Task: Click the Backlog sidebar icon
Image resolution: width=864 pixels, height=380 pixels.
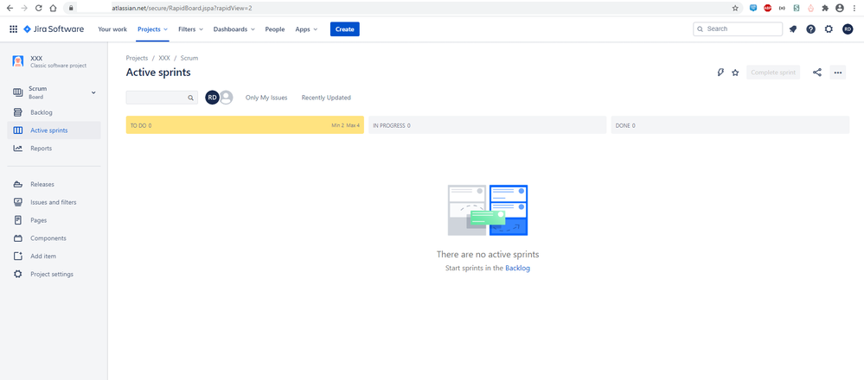Action: point(18,112)
